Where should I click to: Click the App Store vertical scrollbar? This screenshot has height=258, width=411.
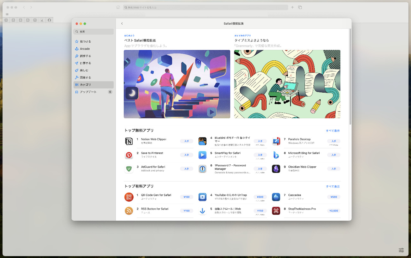pos(350,76)
